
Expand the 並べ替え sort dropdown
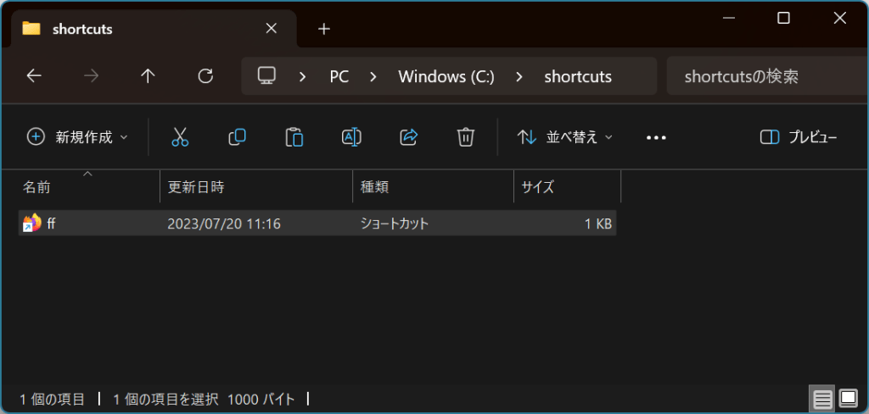(565, 137)
